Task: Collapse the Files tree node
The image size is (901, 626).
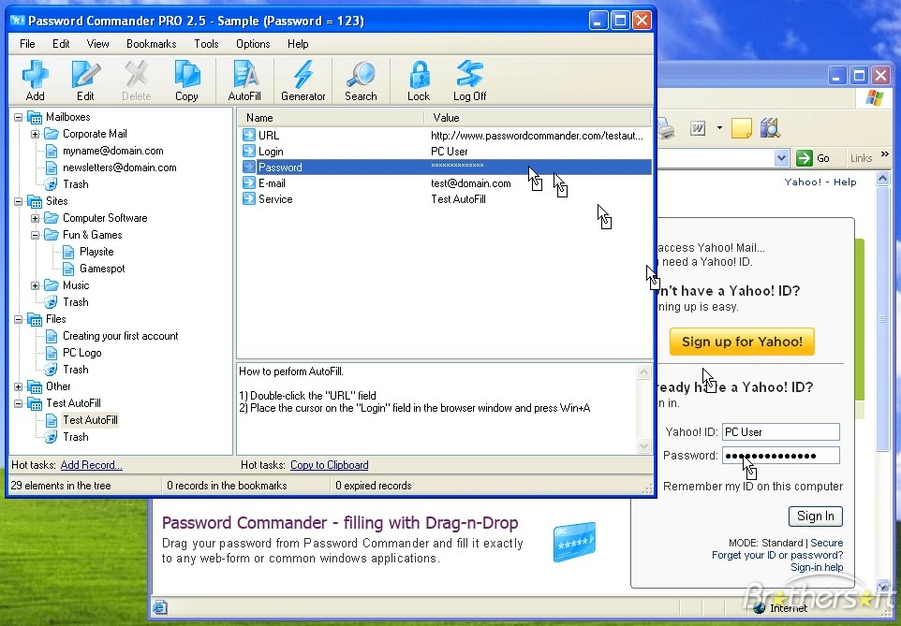Action: [x=19, y=319]
